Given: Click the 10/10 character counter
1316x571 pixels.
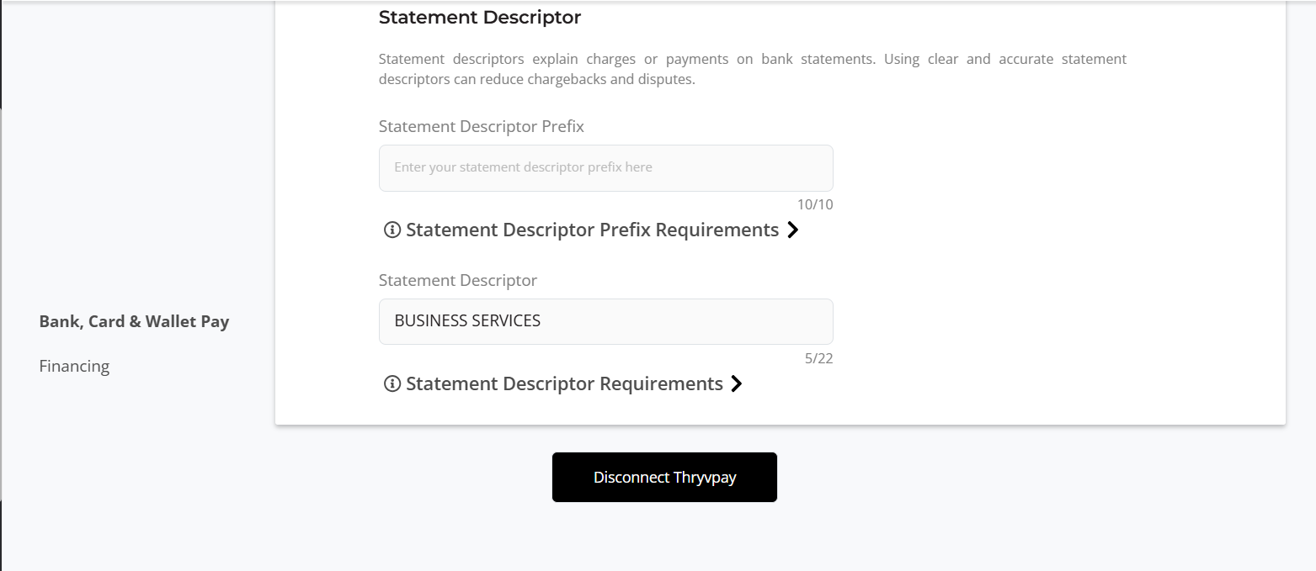Looking at the screenshot, I should 815,204.
